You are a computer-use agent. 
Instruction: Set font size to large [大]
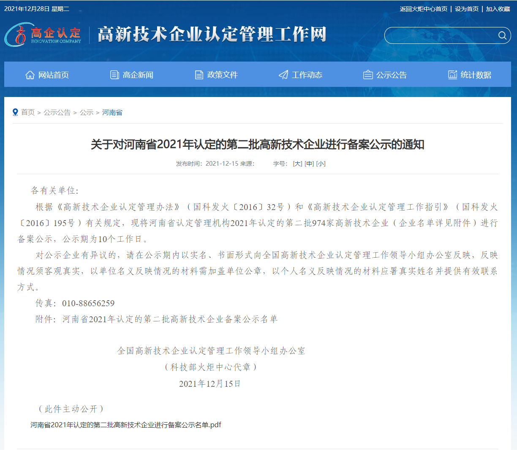(x=297, y=164)
